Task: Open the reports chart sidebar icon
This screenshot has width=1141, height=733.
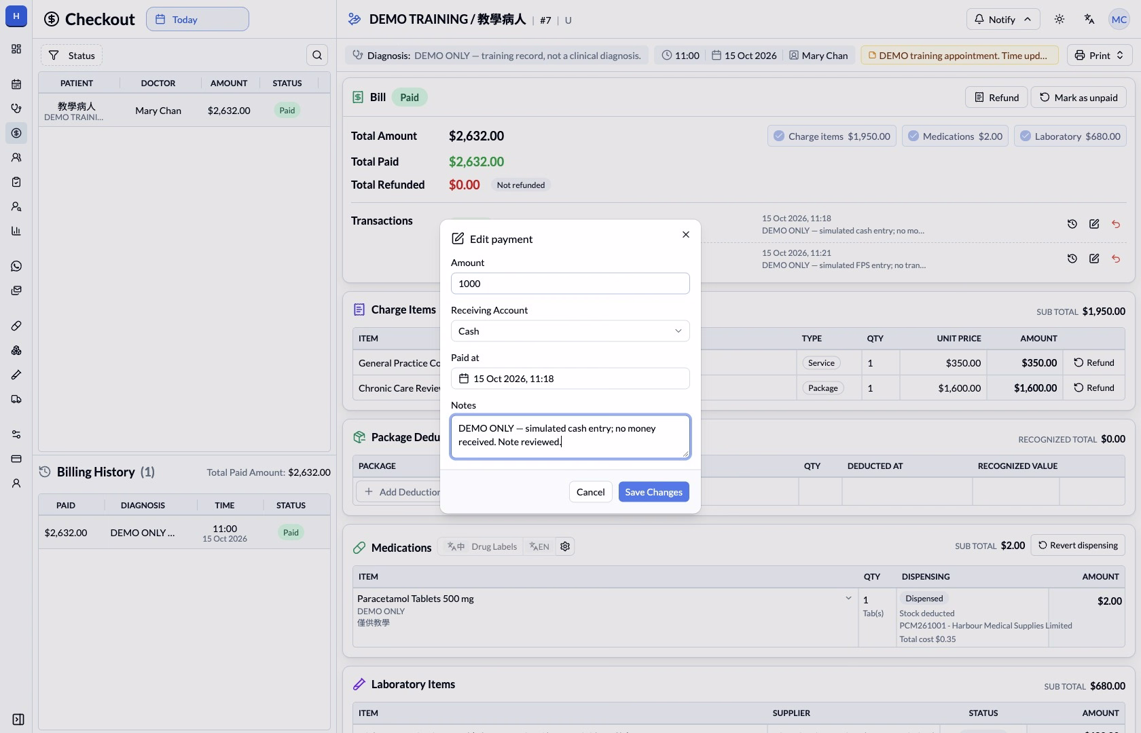Action: (x=16, y=231)
